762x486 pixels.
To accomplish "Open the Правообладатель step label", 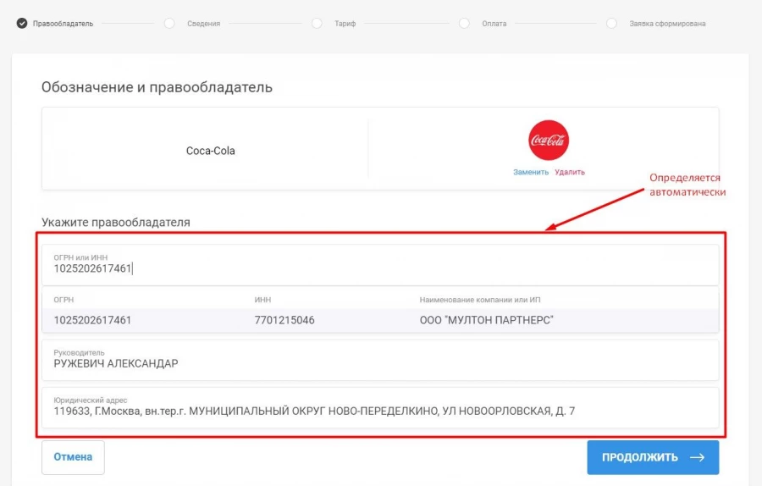I will [x=63, y=24].
